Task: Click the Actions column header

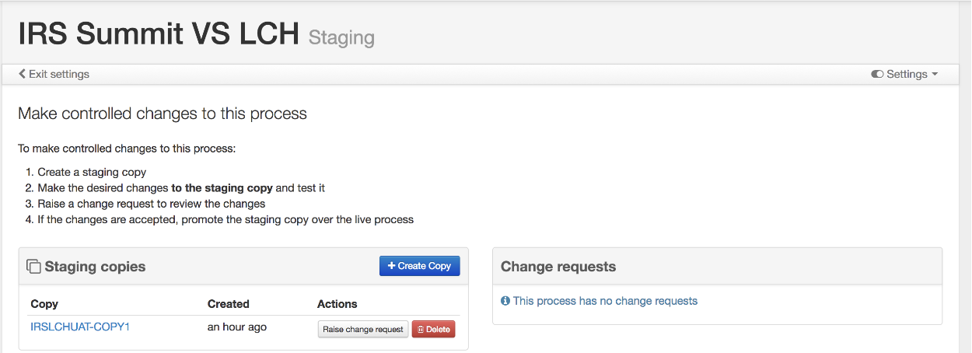Action: point(337,304)
